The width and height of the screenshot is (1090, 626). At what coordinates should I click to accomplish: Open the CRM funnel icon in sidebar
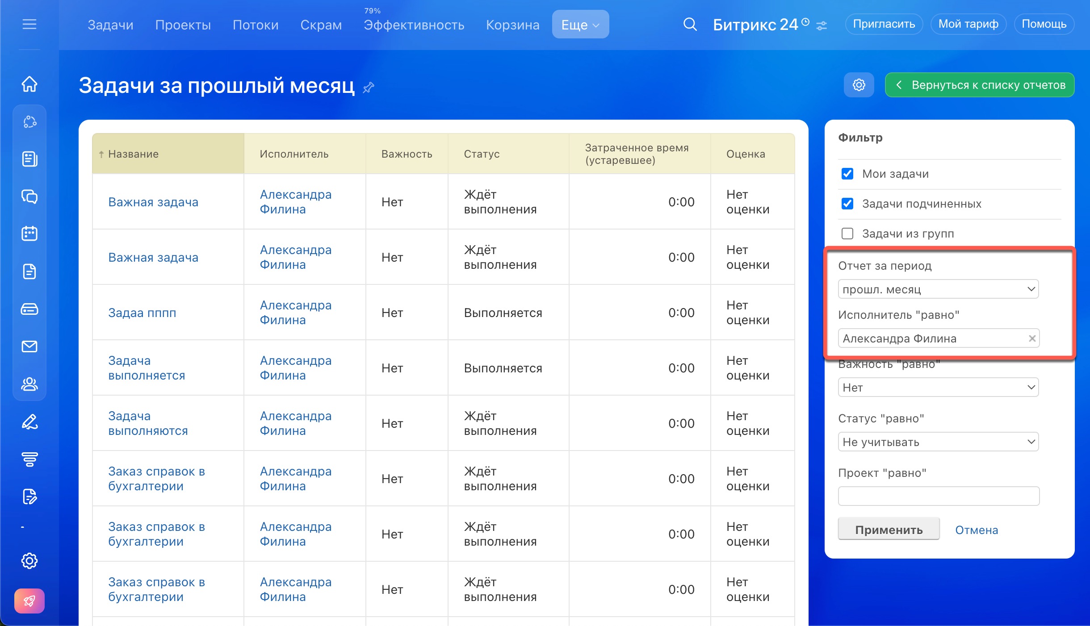point(29,459)
